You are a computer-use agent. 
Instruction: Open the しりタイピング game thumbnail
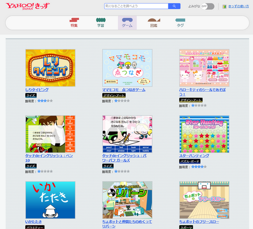tap(50, 68)
